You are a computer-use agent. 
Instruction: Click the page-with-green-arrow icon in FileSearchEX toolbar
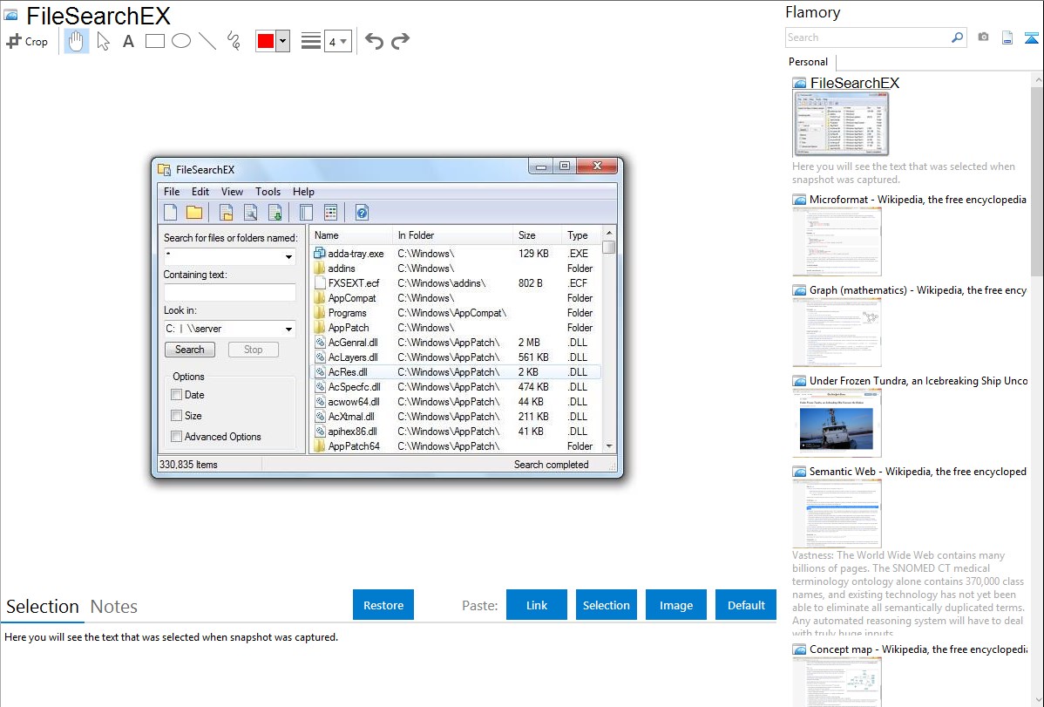275,213
